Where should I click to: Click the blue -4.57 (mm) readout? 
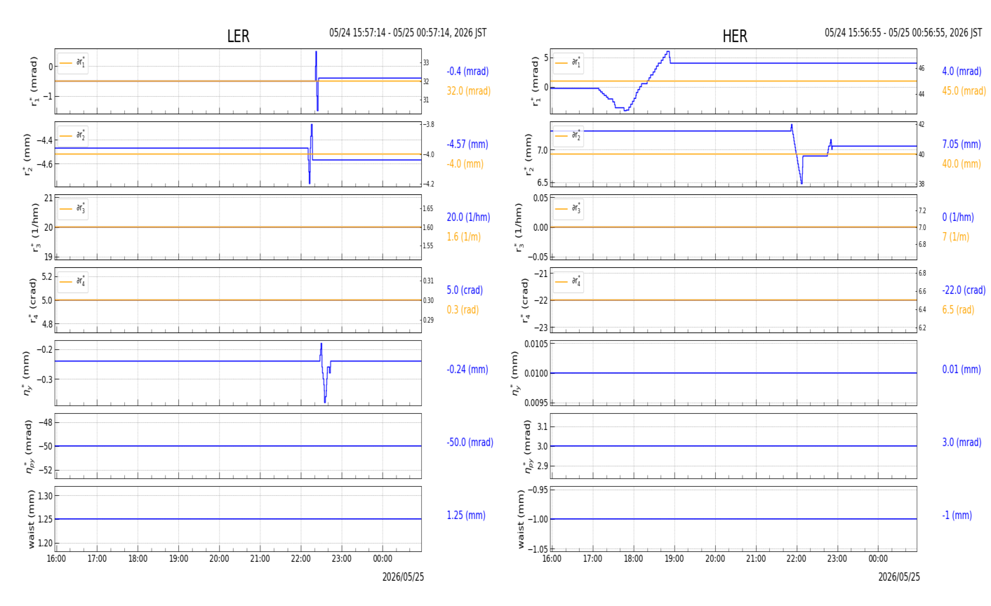pos(467,144)
